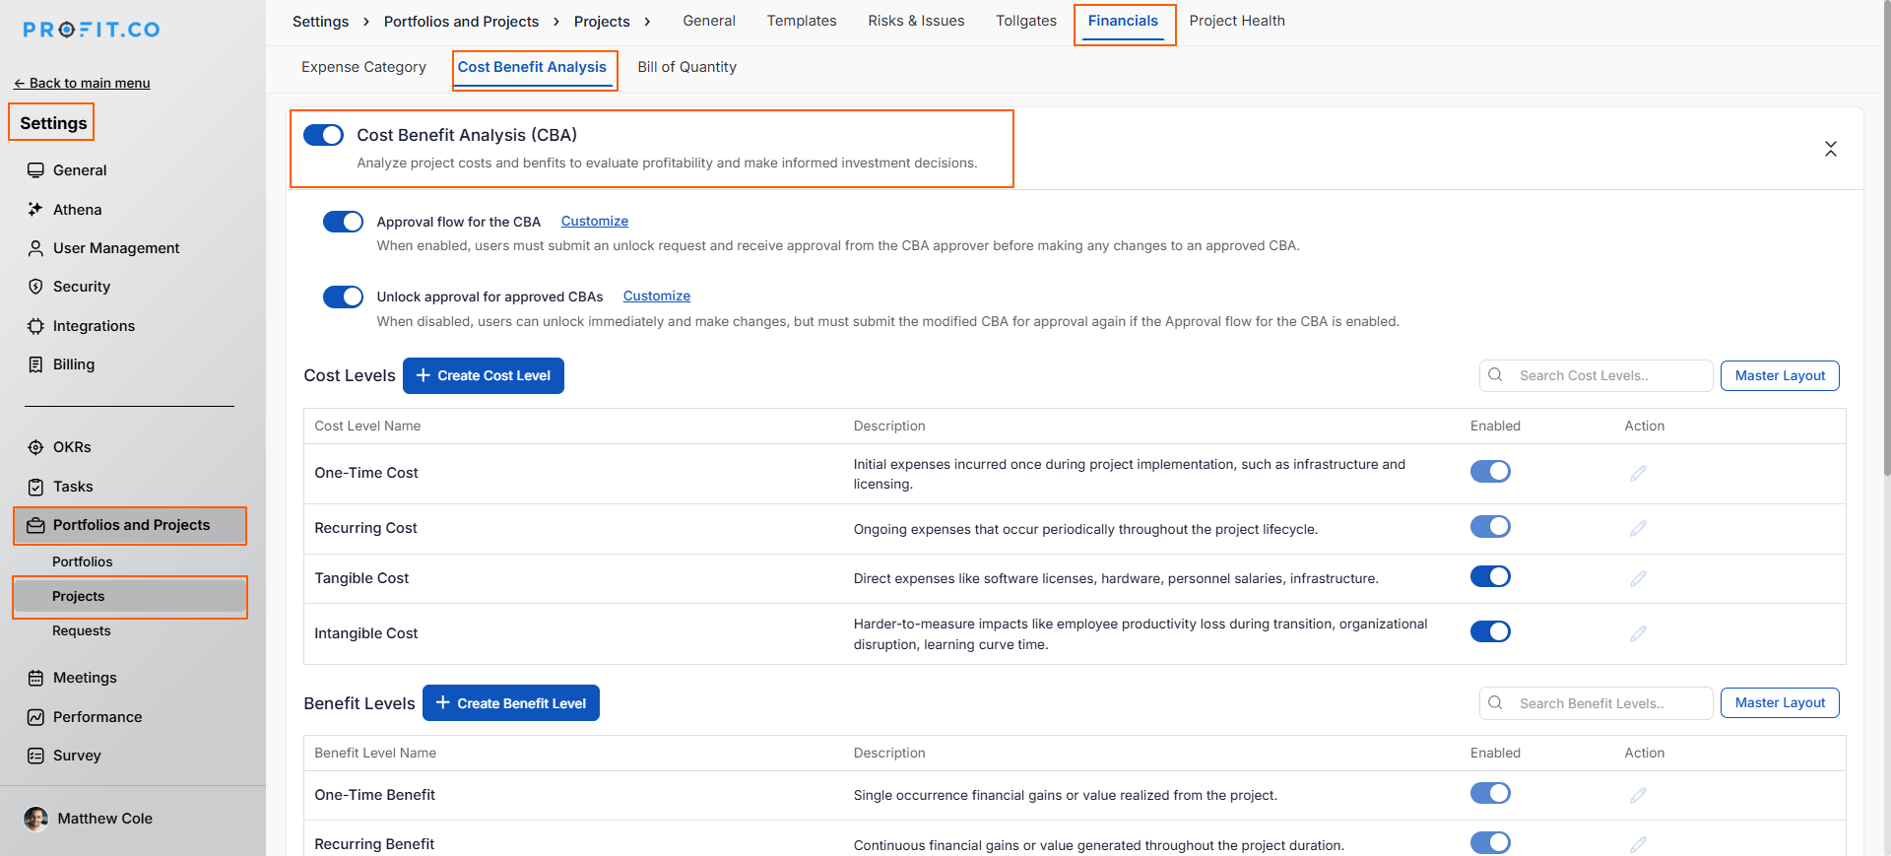Open the Risks & Issues tab
The width and height of the screenshot is (1891, 856).
[x=915, y=21]
